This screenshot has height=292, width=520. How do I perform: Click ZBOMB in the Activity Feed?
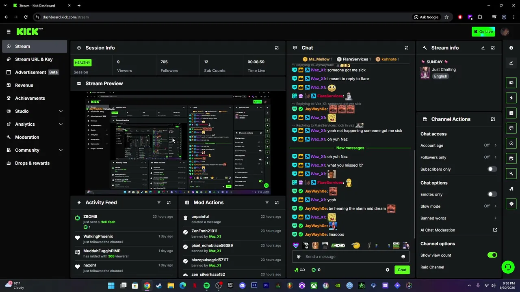click(x=90, y=217)
